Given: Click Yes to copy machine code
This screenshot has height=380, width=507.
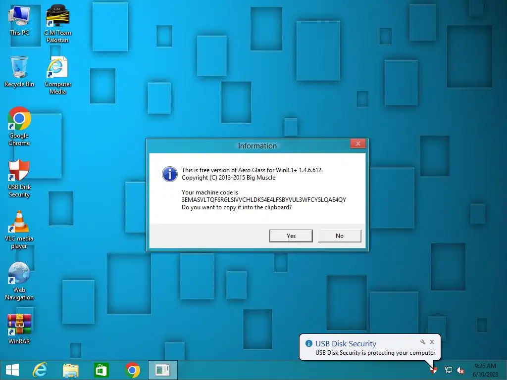Looking at the screenshot, I should (x=291, y=236).
